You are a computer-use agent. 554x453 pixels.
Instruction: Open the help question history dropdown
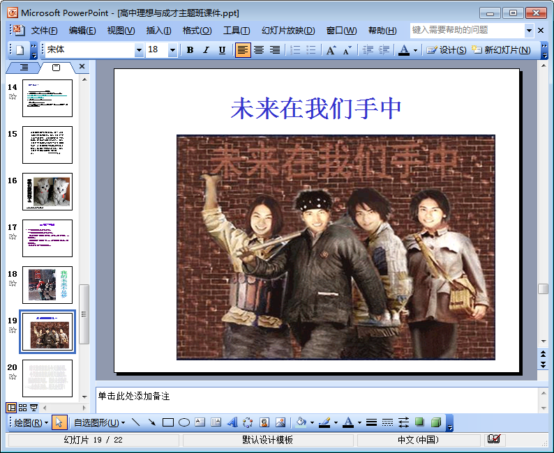pyautogui.click(x=529, y=31)
